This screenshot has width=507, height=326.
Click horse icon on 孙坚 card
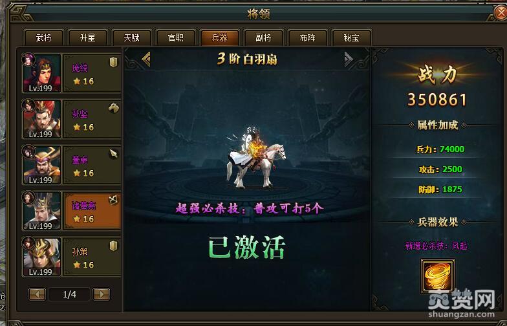click(x=113, y=108)
